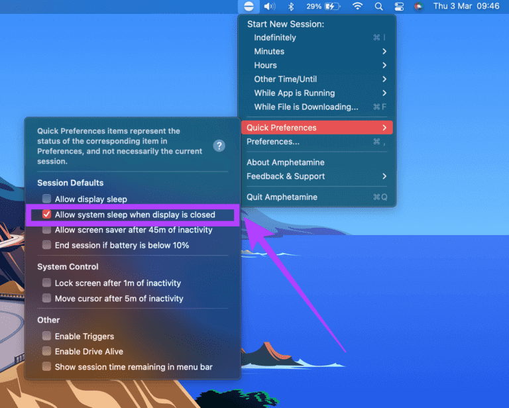Screen dimensions: 509x408
Task: Open Control Center icon
Action: (399, 7)
